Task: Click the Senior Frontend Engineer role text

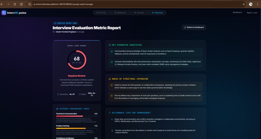Action: (x=66, y=32)
